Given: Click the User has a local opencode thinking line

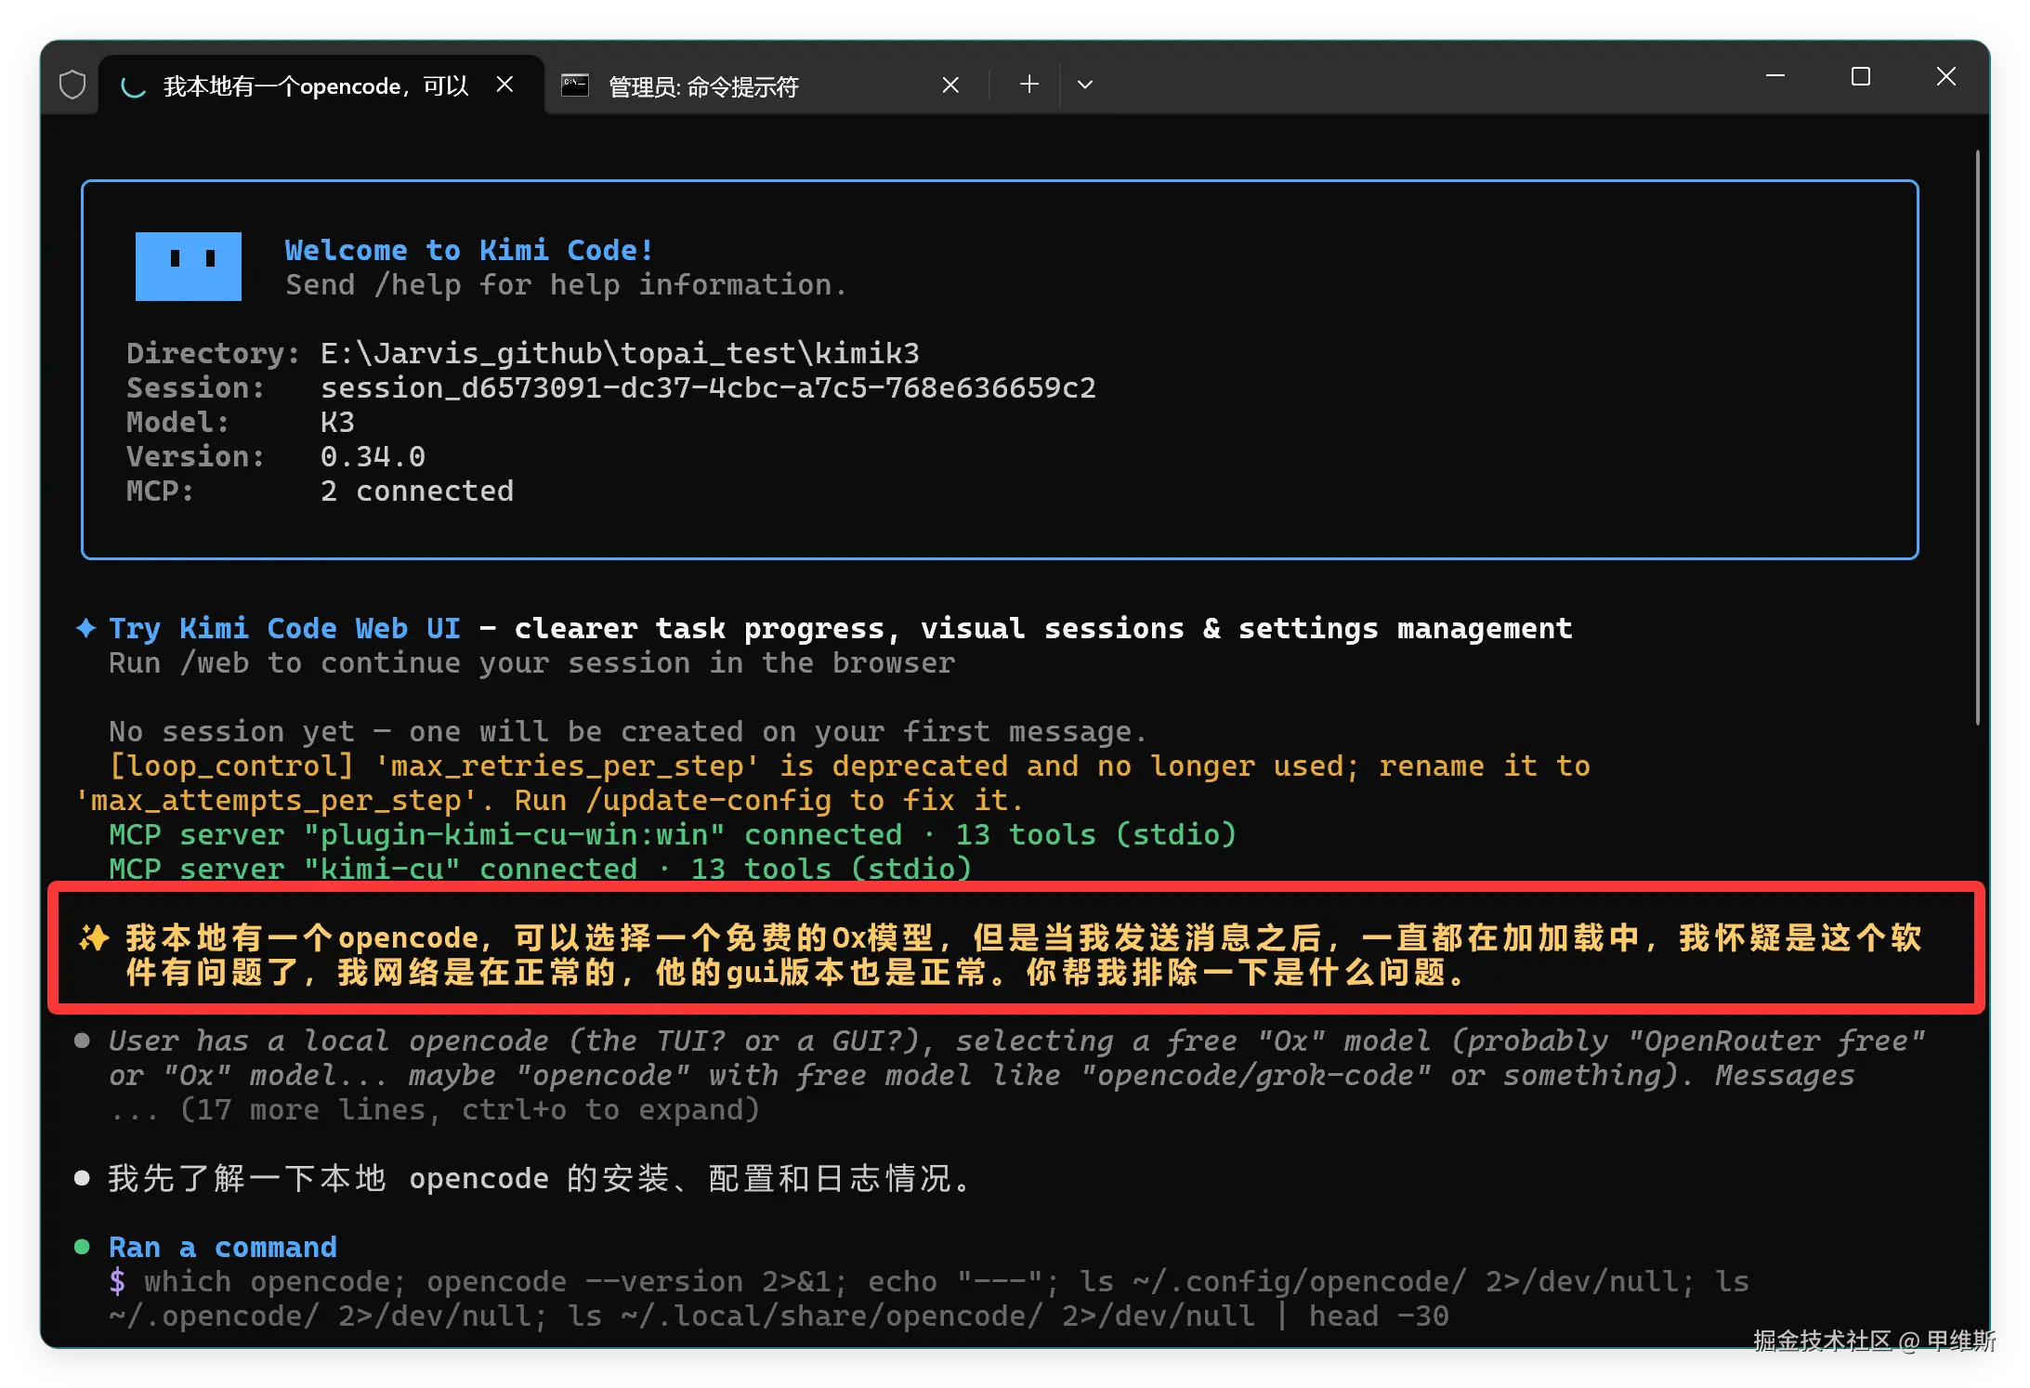Looking at the screenshot, I should pyautogui.click(x=1015, y=1041).
